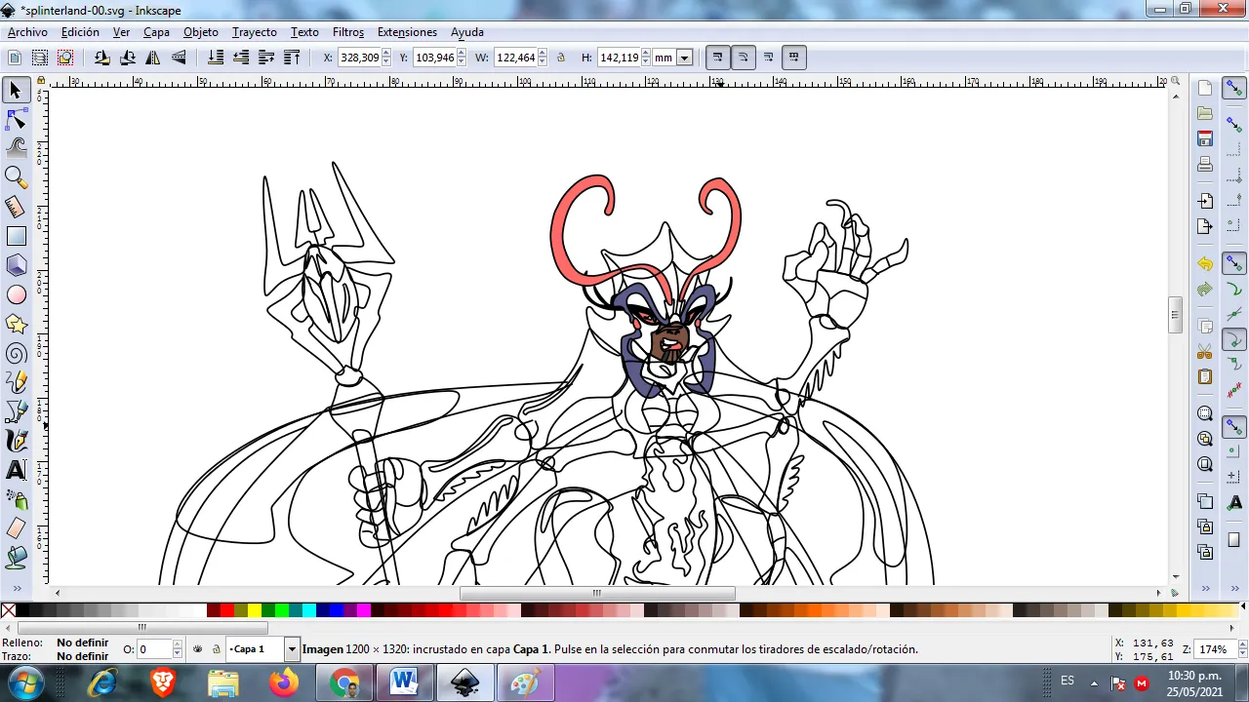Select the Calligraphy tool
The height and width of the screenshot is (702, 1249).
[x=17, y=441]
